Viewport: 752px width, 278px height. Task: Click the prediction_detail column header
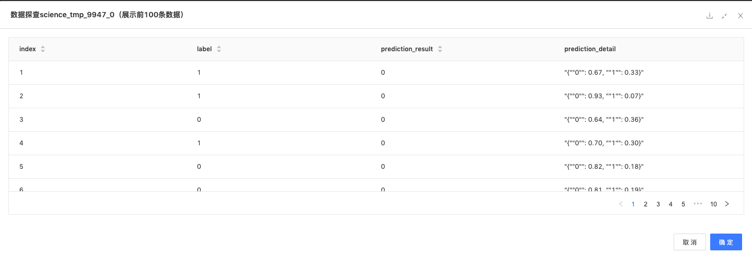[x=590, y=49]
